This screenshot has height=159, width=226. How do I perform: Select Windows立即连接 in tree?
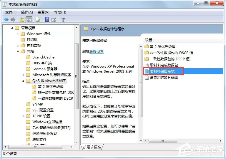(47, 122)
